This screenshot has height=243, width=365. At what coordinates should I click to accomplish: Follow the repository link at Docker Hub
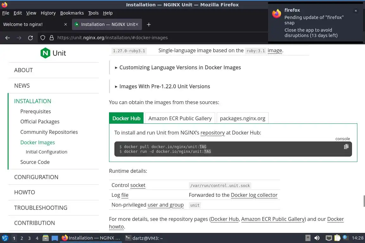pyautogui.click(x=213, y=133)
